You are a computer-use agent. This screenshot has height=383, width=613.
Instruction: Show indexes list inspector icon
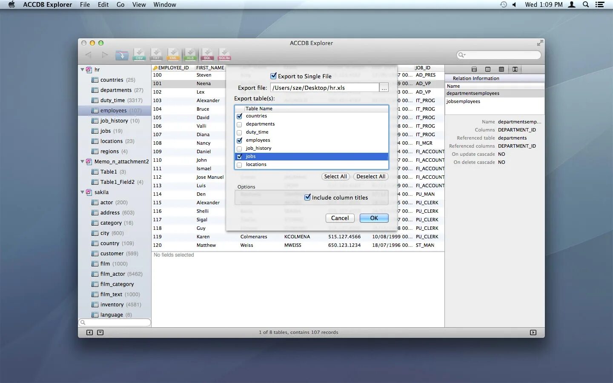point(501,69)
